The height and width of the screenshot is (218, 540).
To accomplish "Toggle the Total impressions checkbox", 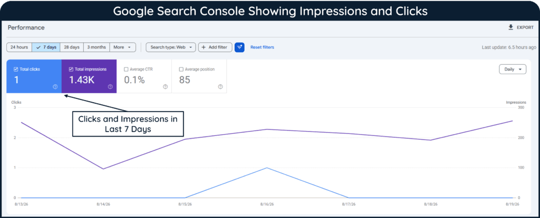I will (71, 69).
